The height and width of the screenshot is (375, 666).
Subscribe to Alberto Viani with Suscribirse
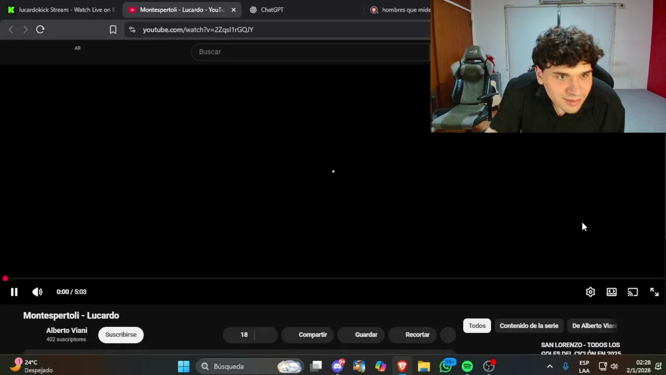(121, 335)
